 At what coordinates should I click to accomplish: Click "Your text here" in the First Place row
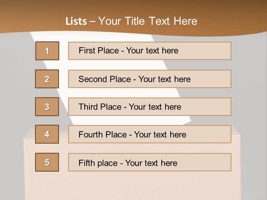click(152, 51)
